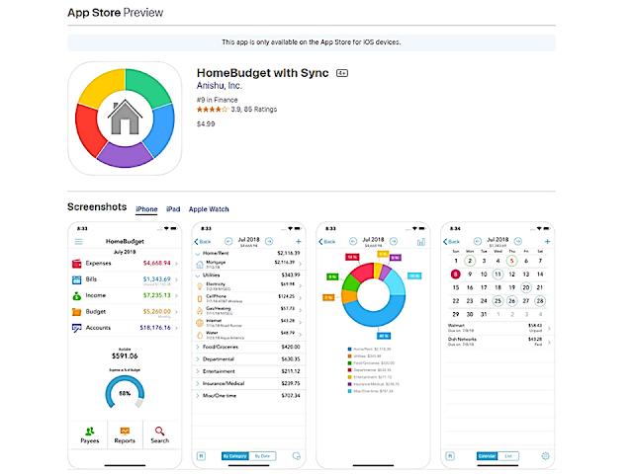Click the bar chart icon in pie-chart screenshot
633x474 pixels.
tap(421, 242)
